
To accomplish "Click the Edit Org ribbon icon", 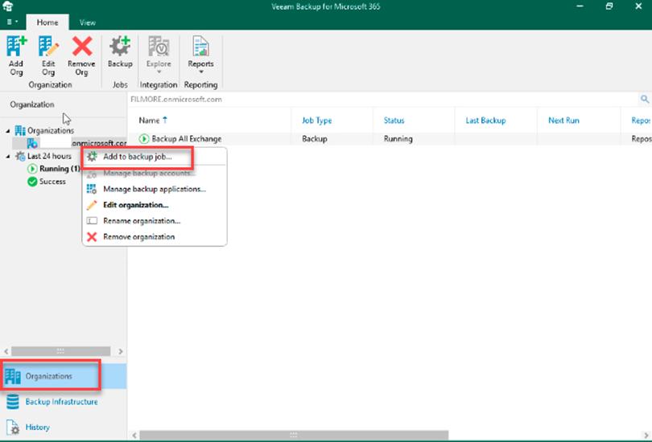I will click(48, 55).
